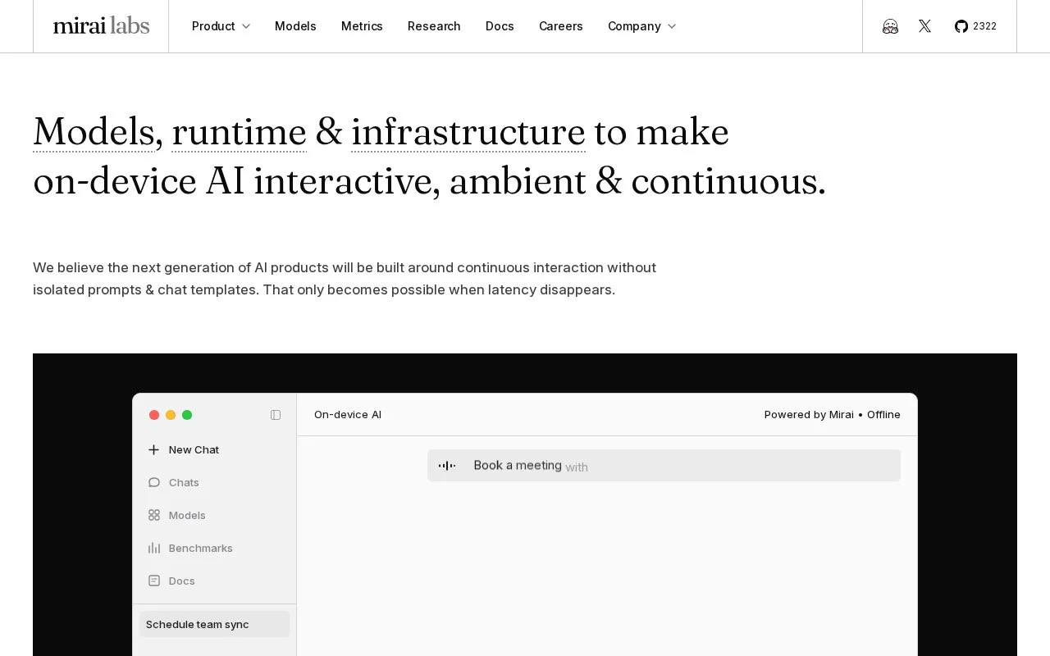Follow the underlined infrastructure link in headline
Image resolution: width=1050 pixels, height=656 pixels.
click(468, 132)
